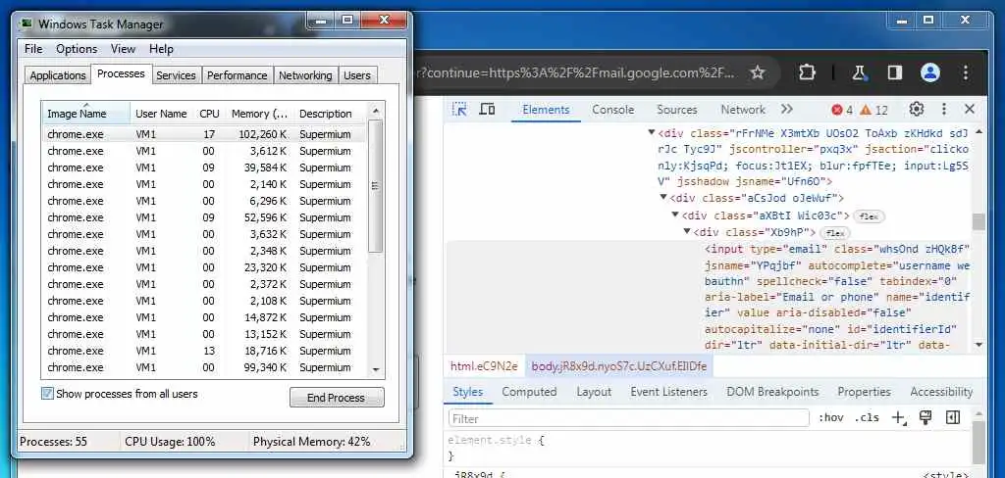Screen dimensions: 1005x478
Task: Add a new style rule plus icon
Action: tap(899, 418)
